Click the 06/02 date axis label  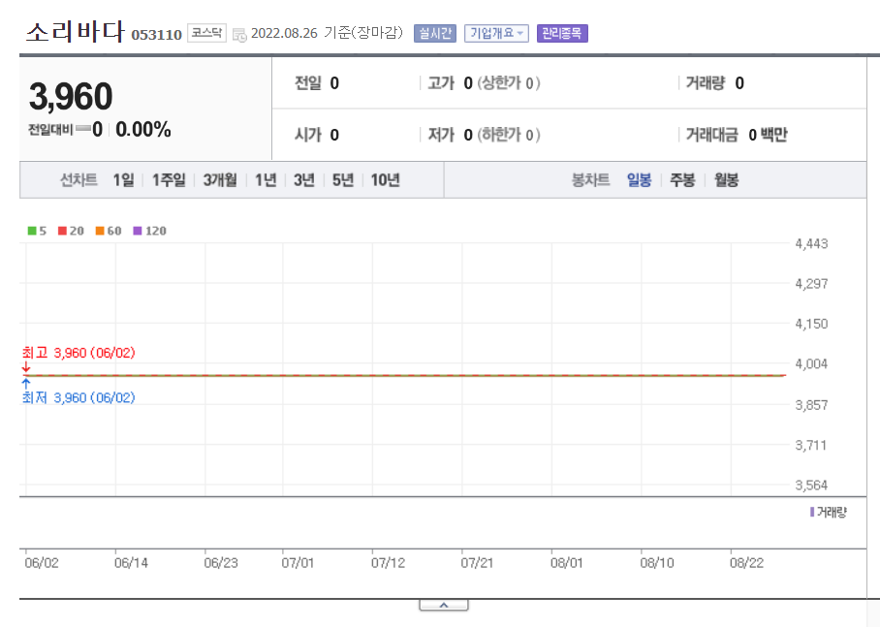tap(42, 563)
